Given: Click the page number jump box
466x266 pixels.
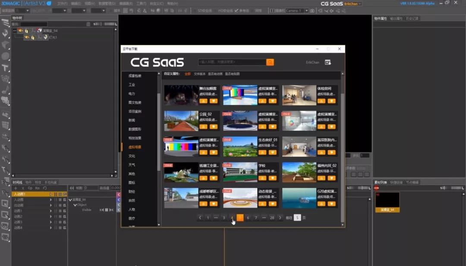Looking at the screenshot, I should point(297,218).
